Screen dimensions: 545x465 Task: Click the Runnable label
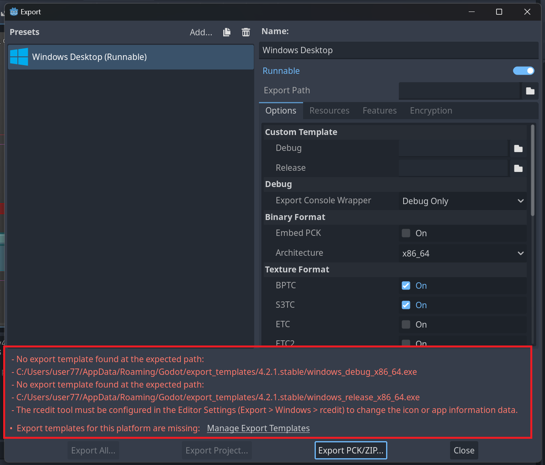(x=281, y=71)
